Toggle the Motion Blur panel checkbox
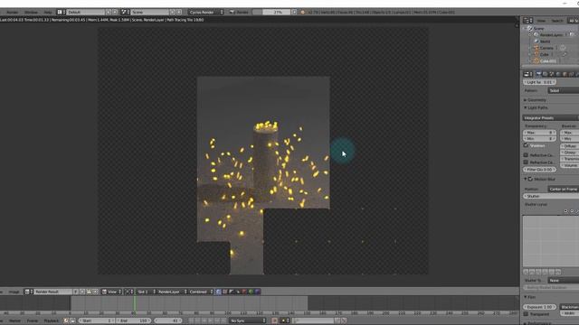579x325 pixels. pyautogui.click(x=530, y=179)
